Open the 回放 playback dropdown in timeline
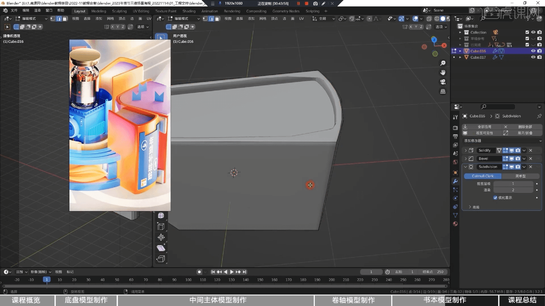 click(x=22, y=272)
